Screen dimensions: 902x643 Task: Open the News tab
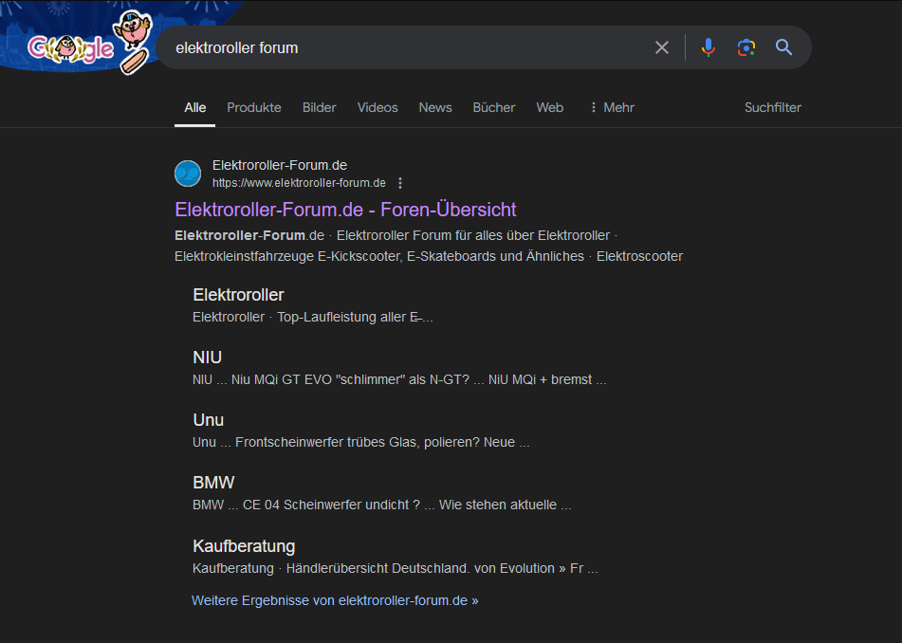tap(435, 107)
